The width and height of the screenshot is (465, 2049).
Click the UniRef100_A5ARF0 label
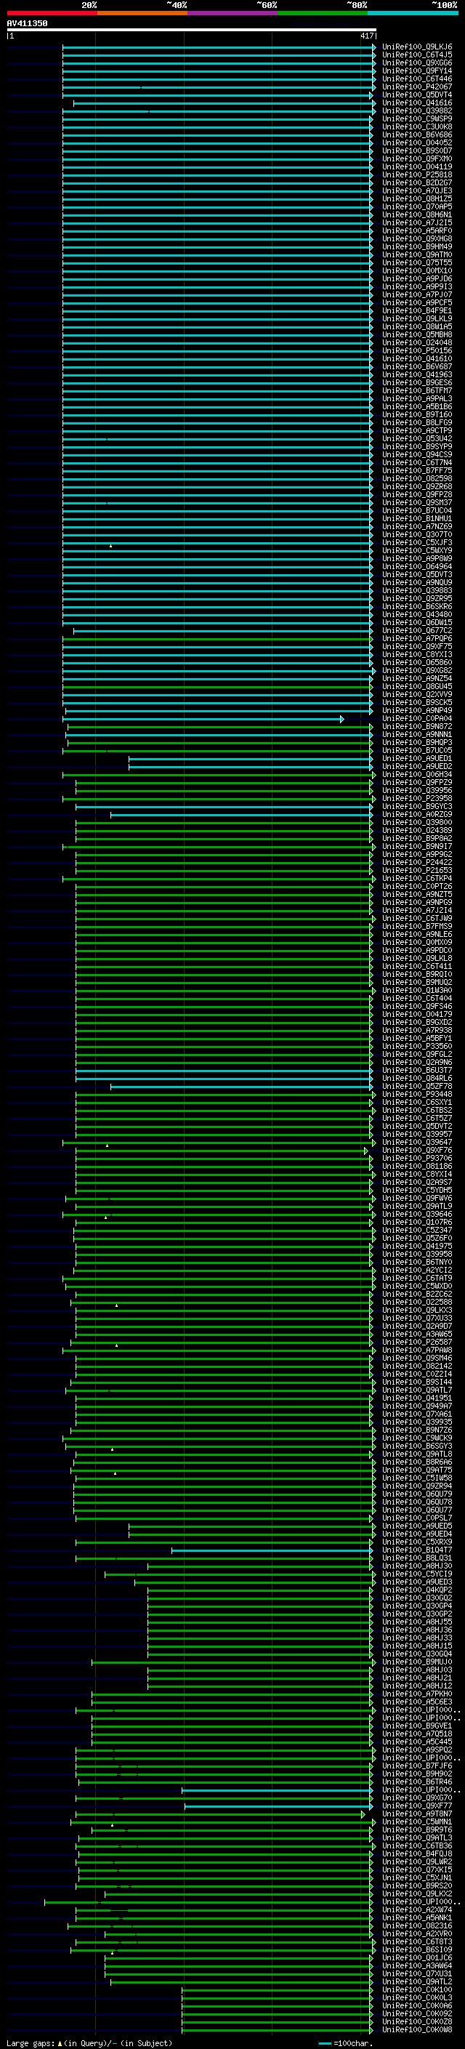click(x=417, y=230)
